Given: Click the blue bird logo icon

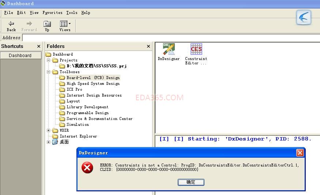Looking at the screenshot, I should click(304, 18).
